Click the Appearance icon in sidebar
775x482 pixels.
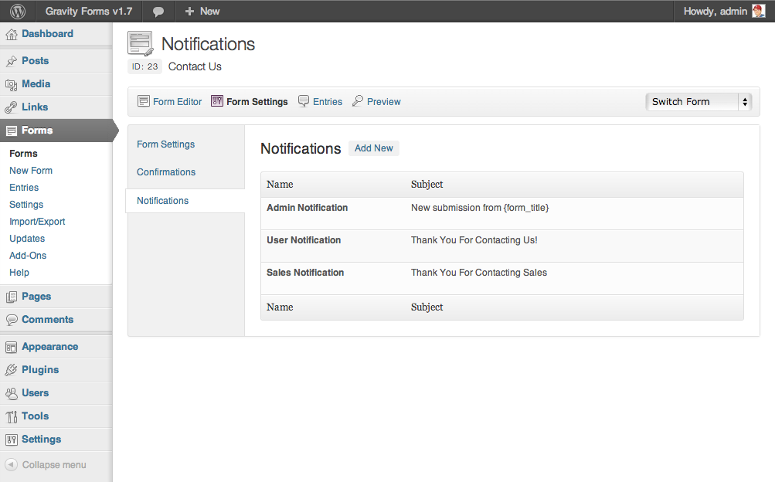point(12,347)
